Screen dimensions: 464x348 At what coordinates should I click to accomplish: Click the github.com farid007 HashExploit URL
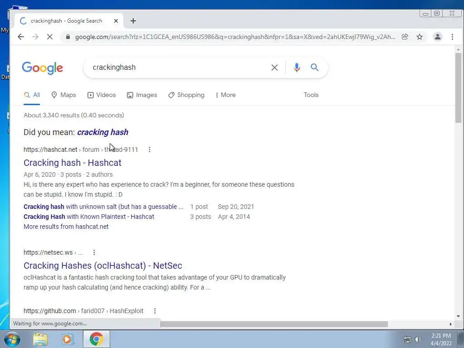[83, 311]
